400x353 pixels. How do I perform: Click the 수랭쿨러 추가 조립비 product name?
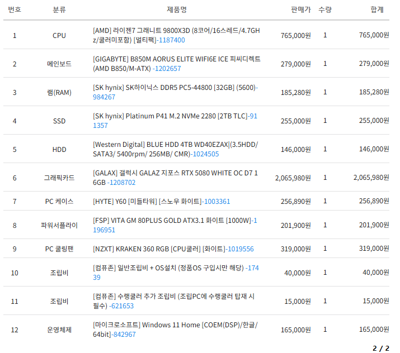point(174,301)
